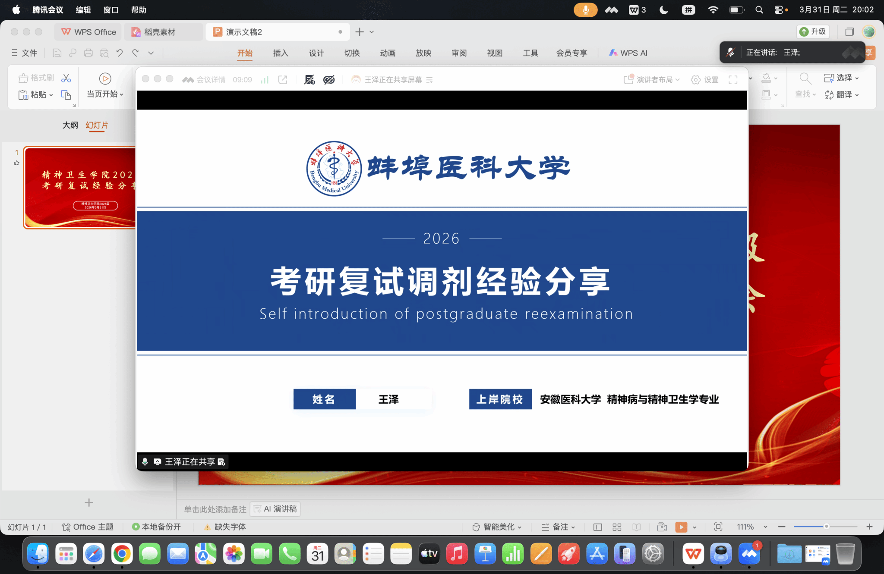The width and height of the screenshot is (884, 574).
Task: Click the print icon in quick toolbar
Action: (x=88, y=53)
